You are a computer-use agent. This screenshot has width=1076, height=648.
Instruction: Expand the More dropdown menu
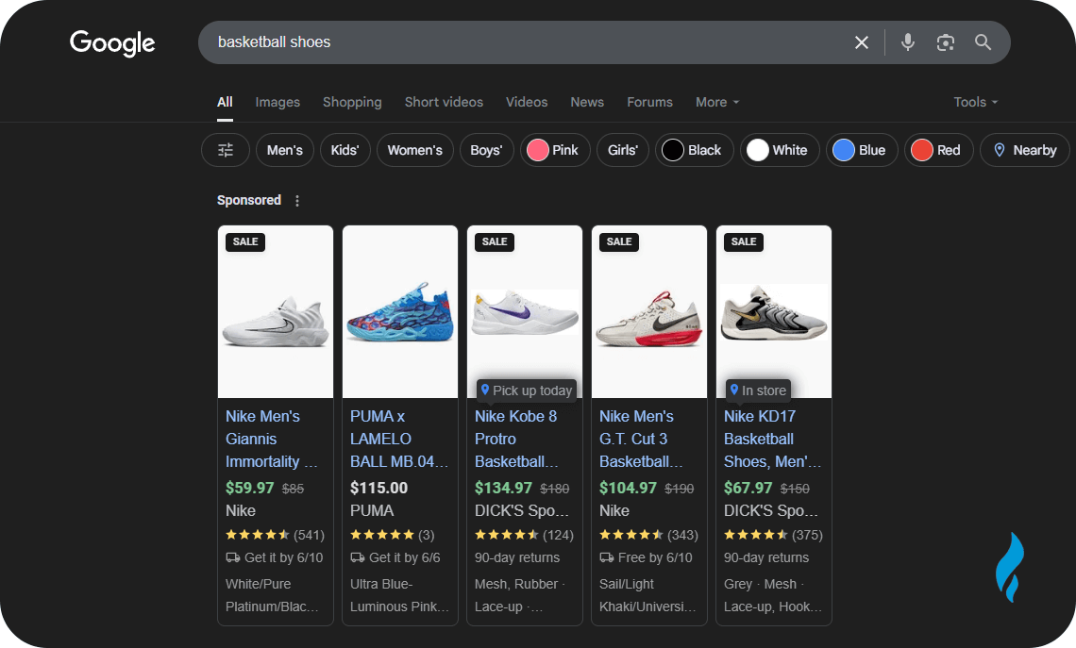716,102
